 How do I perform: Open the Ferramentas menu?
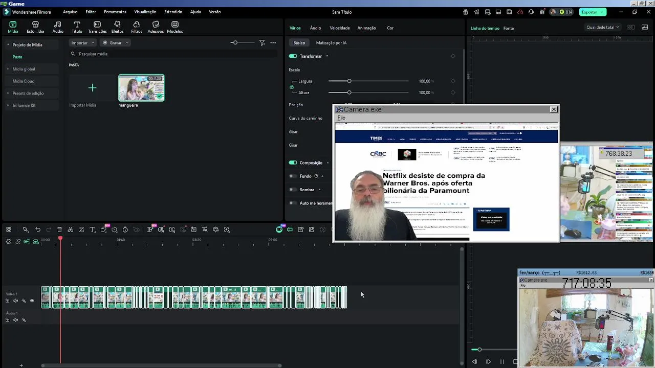pyautogui.click(x=115, y=12)
